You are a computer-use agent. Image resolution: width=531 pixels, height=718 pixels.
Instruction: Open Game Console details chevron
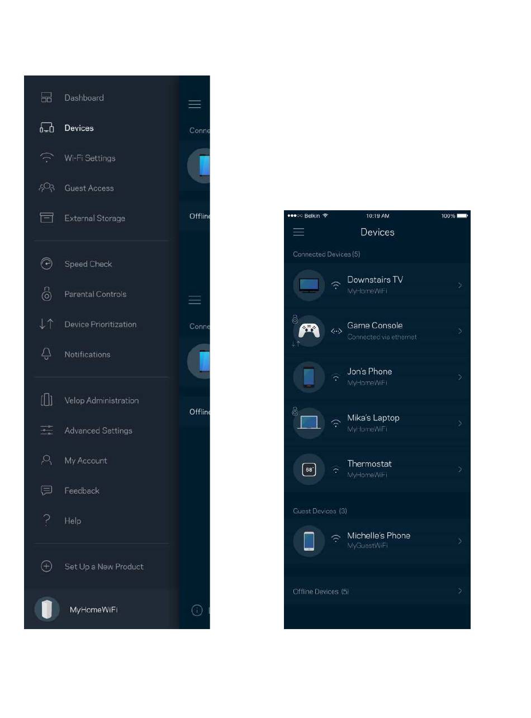coord(460,331)
